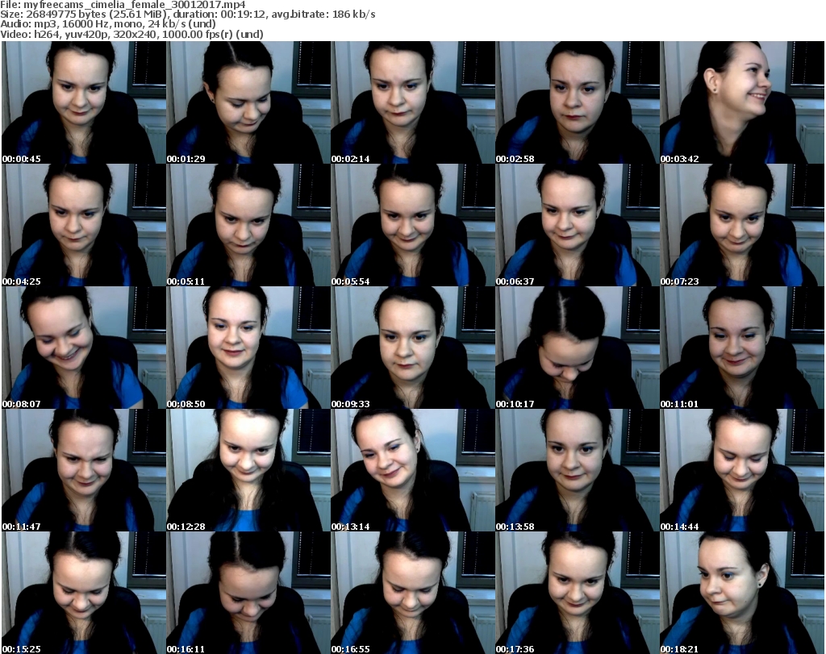Image resolution: width=826 pixels, height=654 pixels.
Task: Select the thumbnail frame stamped 00:11:01
Action: coord(742,348)
